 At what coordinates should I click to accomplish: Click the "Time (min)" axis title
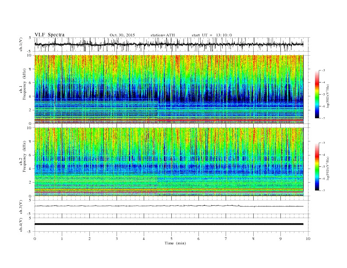pos(175,243)
